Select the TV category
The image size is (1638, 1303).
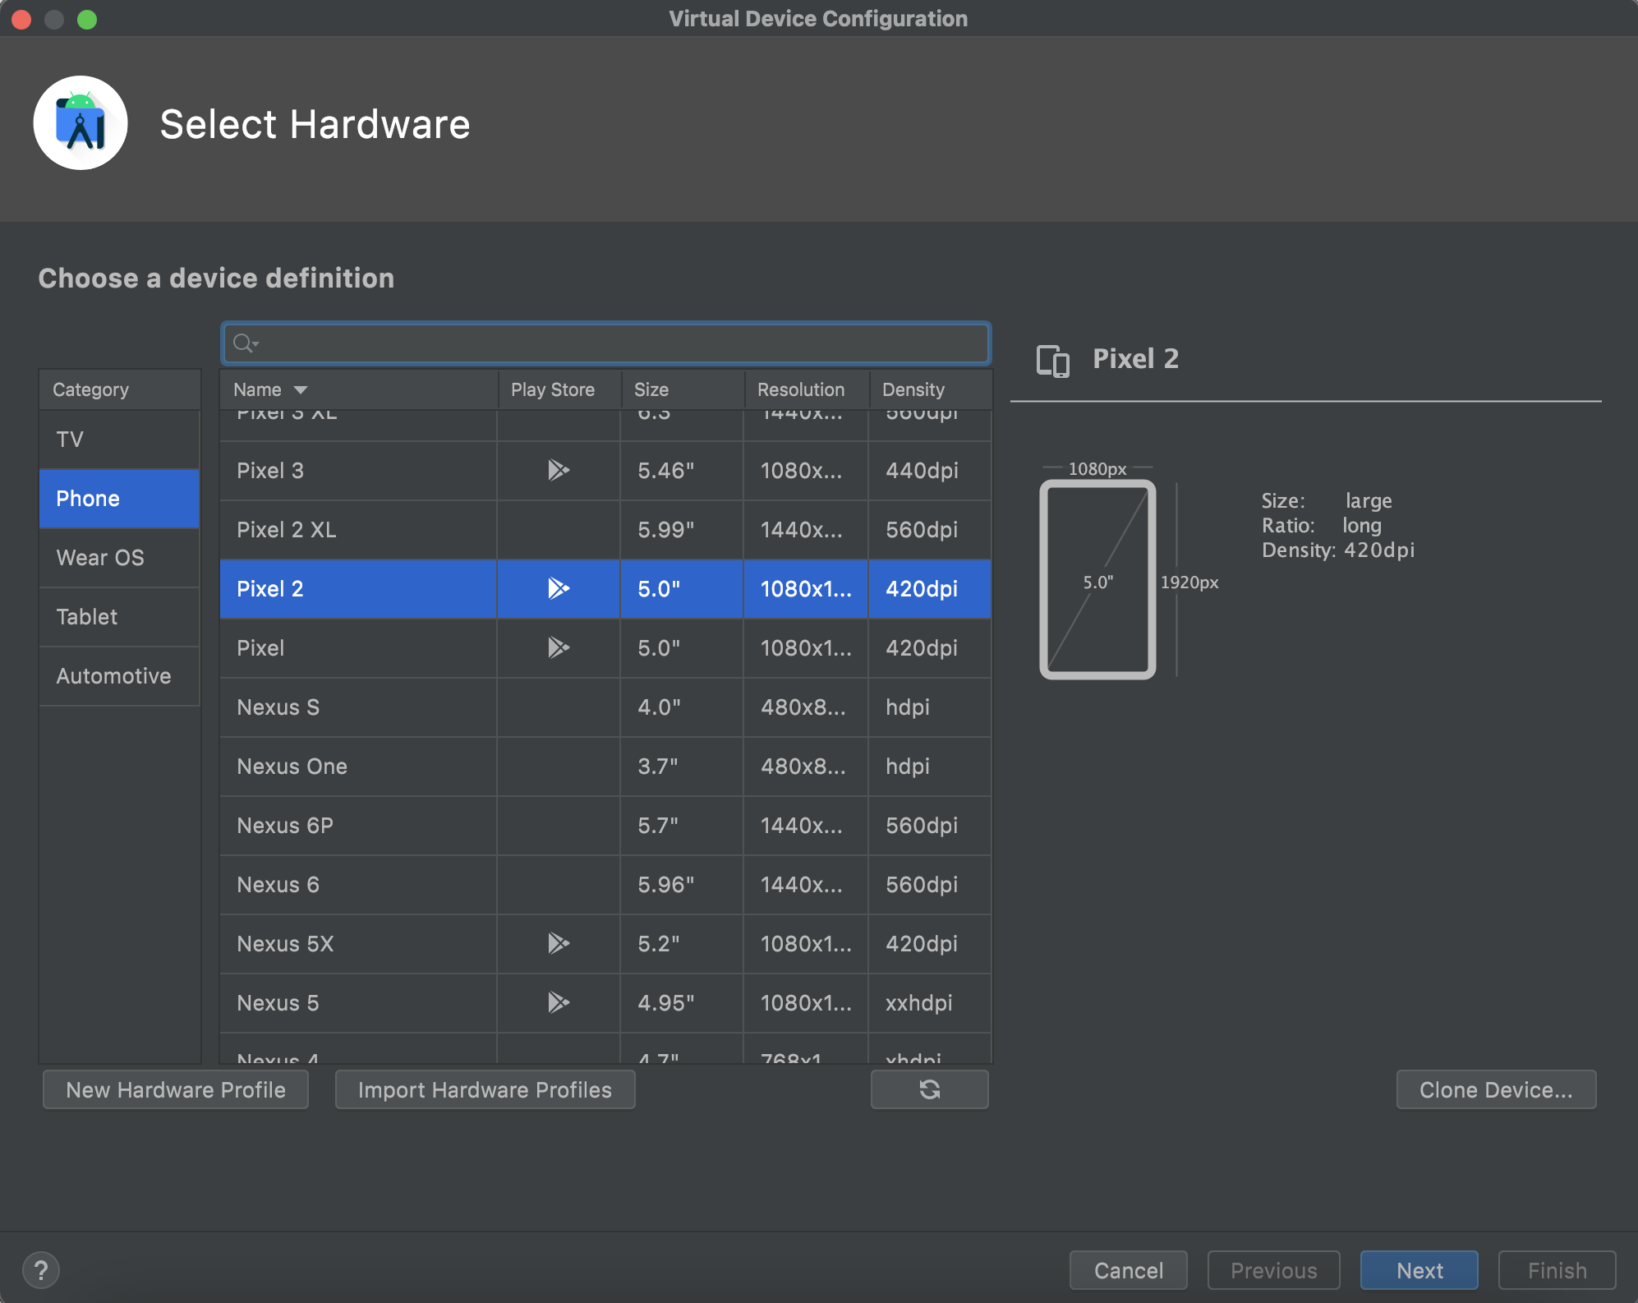pos(119,440)
